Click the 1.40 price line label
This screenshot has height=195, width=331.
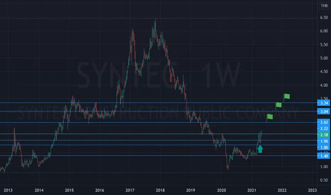pyautogui.click(x=324, y=156)
